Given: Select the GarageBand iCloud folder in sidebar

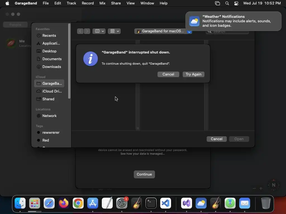Looking at the screenshot, I should tap(49, 83).
